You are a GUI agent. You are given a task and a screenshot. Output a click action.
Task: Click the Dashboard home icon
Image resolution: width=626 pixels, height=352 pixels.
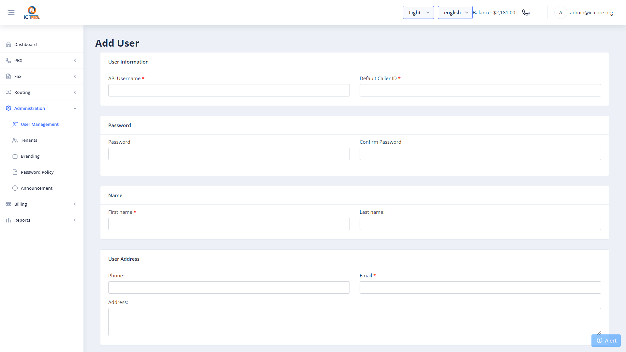point(8,44)
